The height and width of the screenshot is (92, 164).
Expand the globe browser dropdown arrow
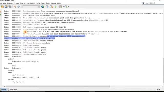coord(45,7)
